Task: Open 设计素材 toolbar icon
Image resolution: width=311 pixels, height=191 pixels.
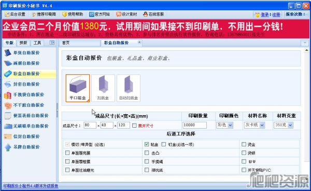Action: click(x=118, y=15)
